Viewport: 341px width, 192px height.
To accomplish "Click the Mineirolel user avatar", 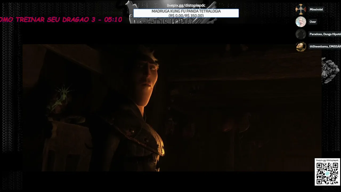I will [301, 9].
